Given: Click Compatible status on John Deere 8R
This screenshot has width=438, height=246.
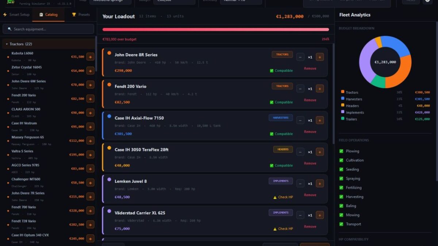Looking at the screenshot, I should (x=281, y=71).
